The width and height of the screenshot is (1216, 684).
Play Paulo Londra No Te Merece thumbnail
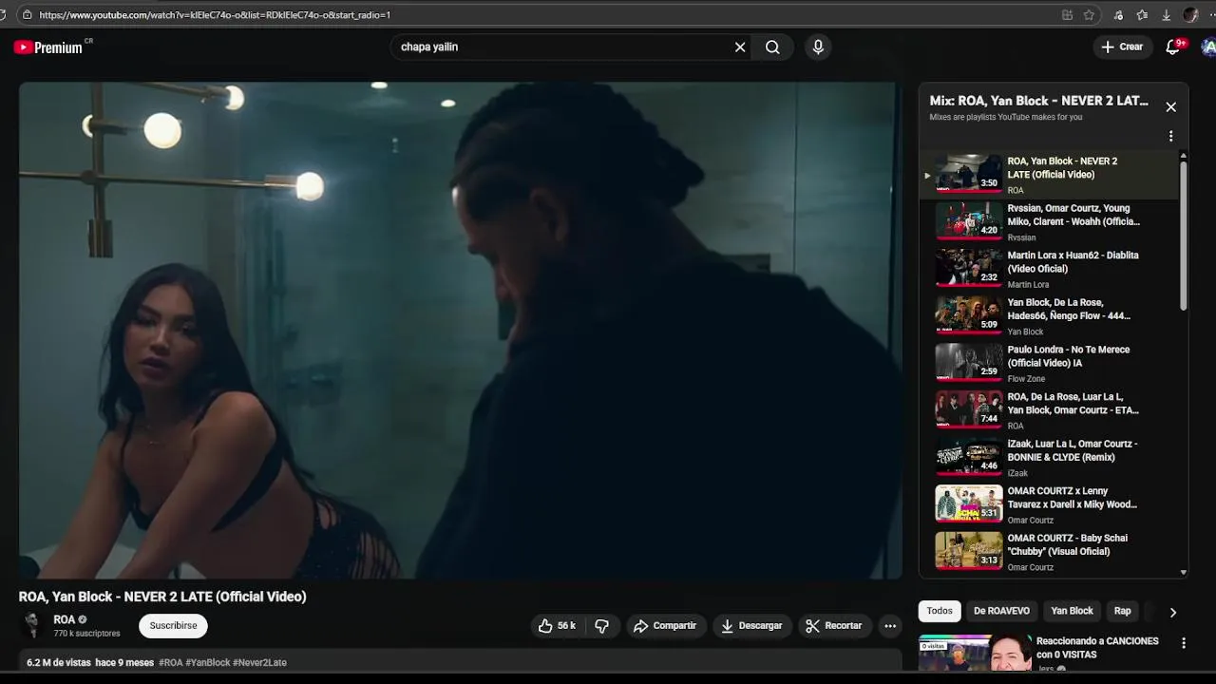(x=968, y=362)
